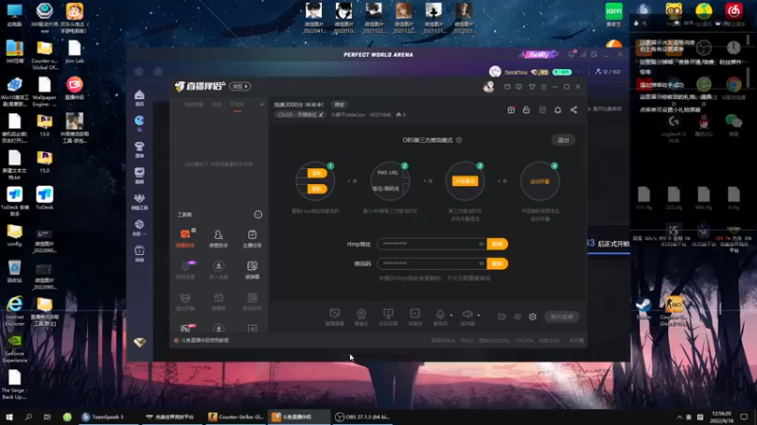
Task: Toggle the preview eye in bottom bar
Action: tap(518, 316)
